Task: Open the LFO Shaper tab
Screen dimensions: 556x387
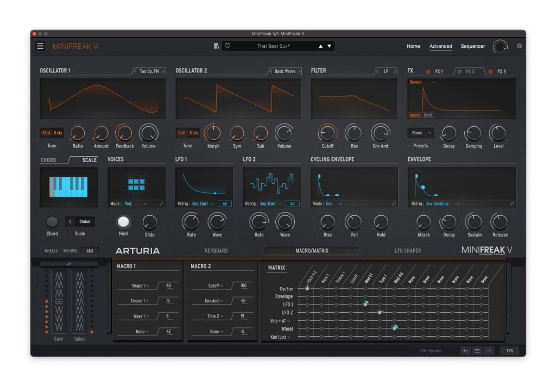Action: tap(407, 251)
